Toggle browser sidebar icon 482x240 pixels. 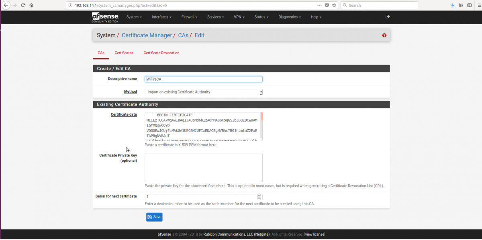pos(469,5)
